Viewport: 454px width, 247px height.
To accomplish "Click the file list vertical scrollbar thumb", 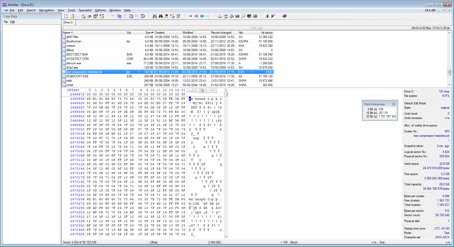I will point(449,72).
